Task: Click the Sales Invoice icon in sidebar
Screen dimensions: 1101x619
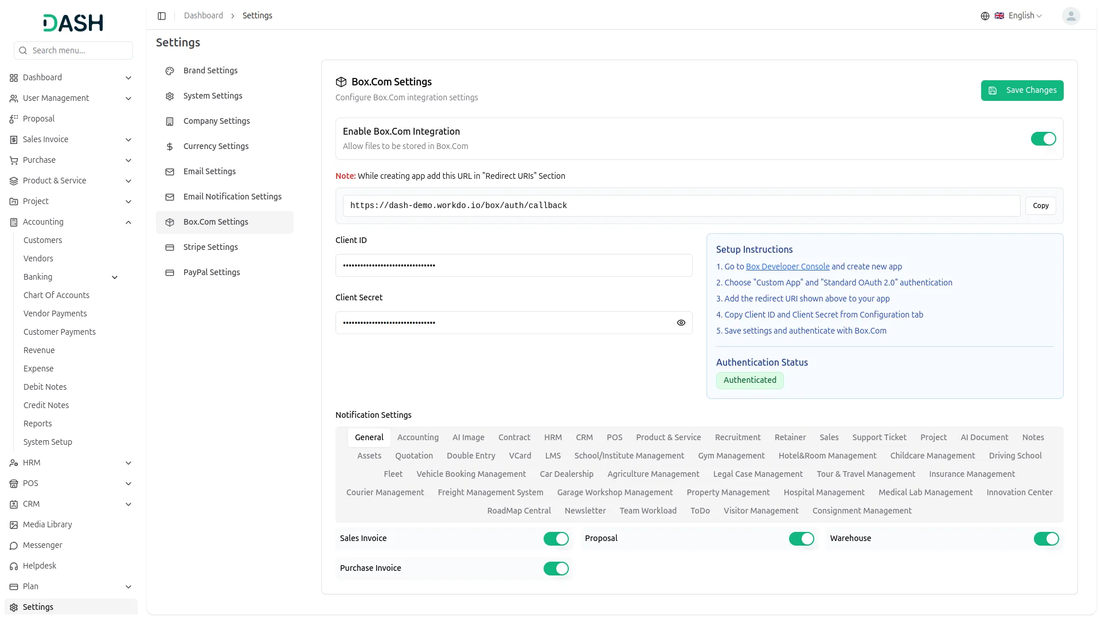Action: tap(14, 140)
